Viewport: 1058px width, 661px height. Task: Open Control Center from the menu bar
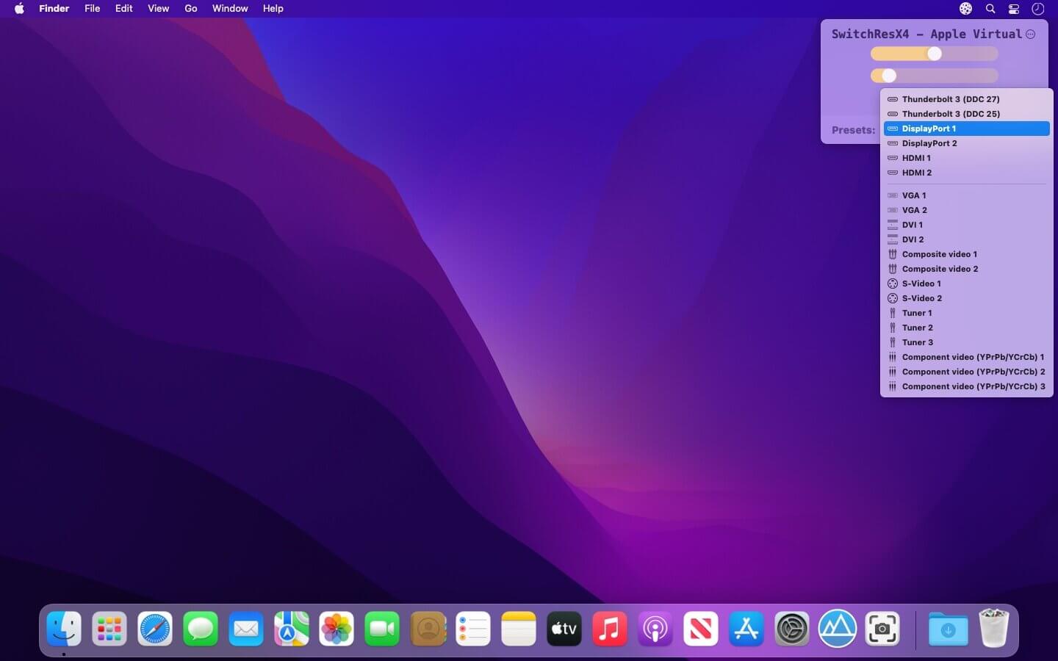[x=1014, y=9]
